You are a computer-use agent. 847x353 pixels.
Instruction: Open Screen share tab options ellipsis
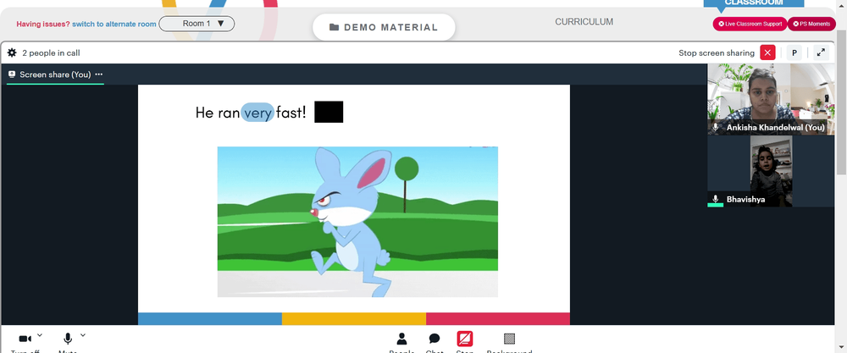[99, 74]
